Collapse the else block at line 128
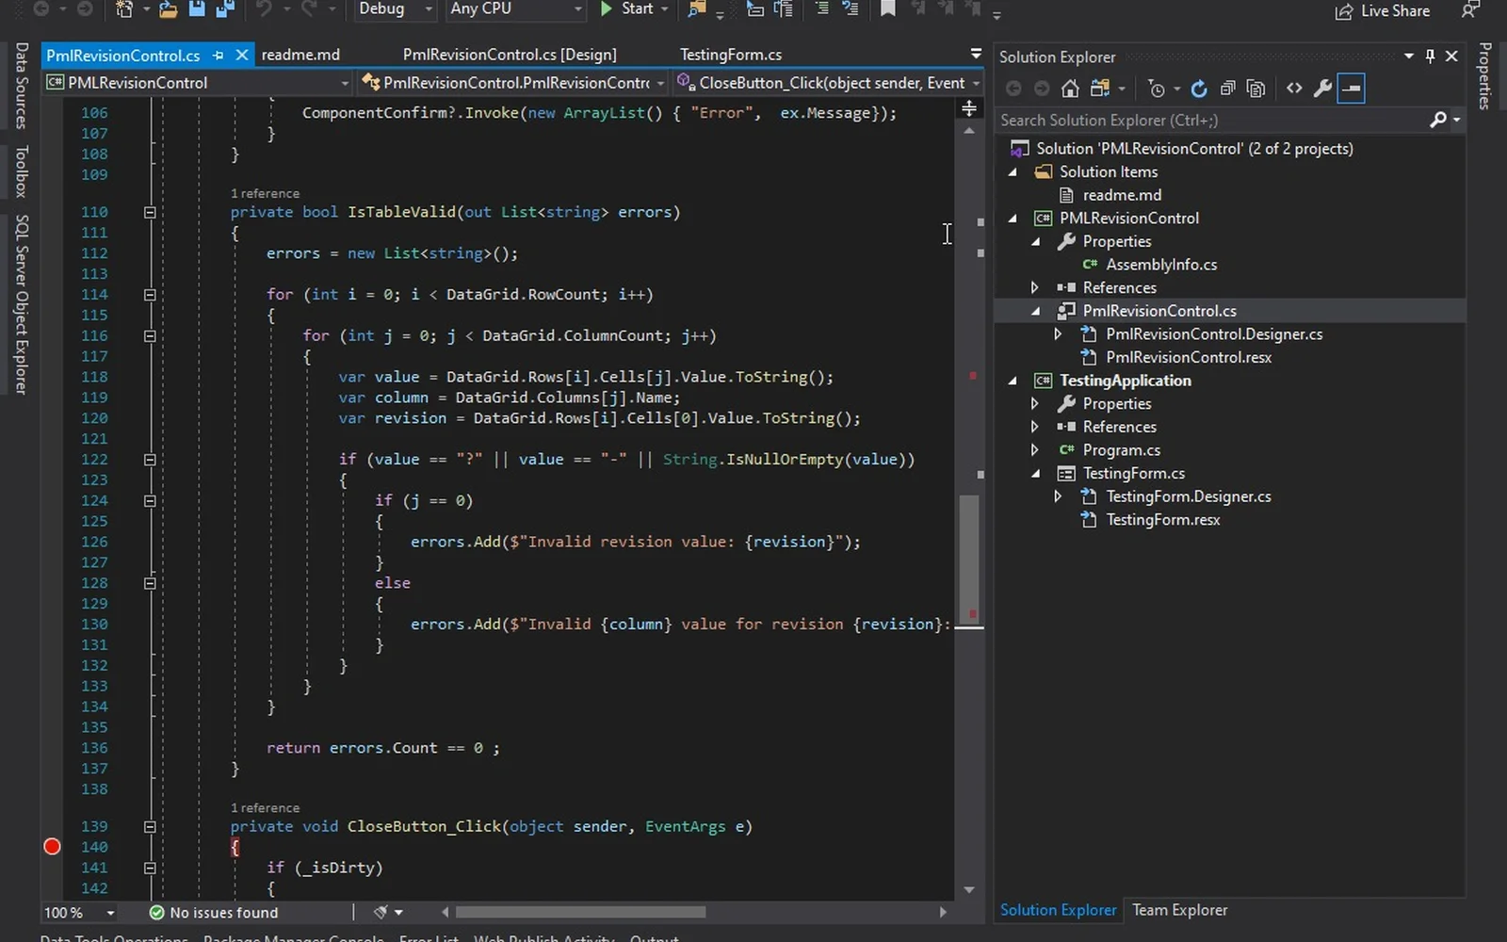Image resolution: width=1507 pixels, height=942 pixels. [150, 583]
